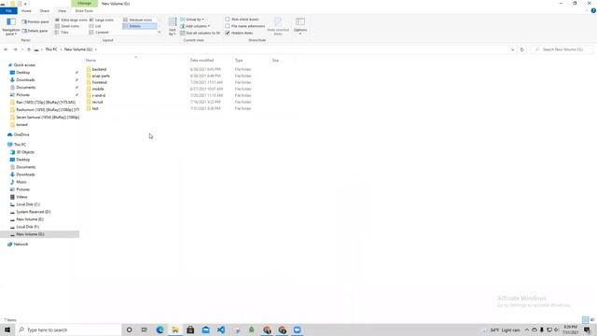The width and height of the screenshot is (597, 336).
Task: Open Local Disk (F:) in sidebar
Action: pyautogui.click(x=27, y=227)
